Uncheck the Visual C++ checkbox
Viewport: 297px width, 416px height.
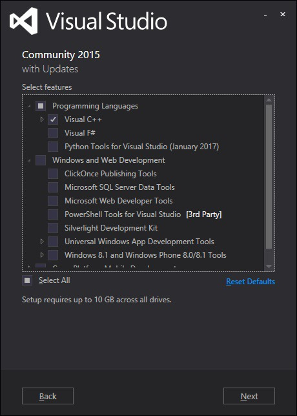pyautogui.click(x=53, y=120)
